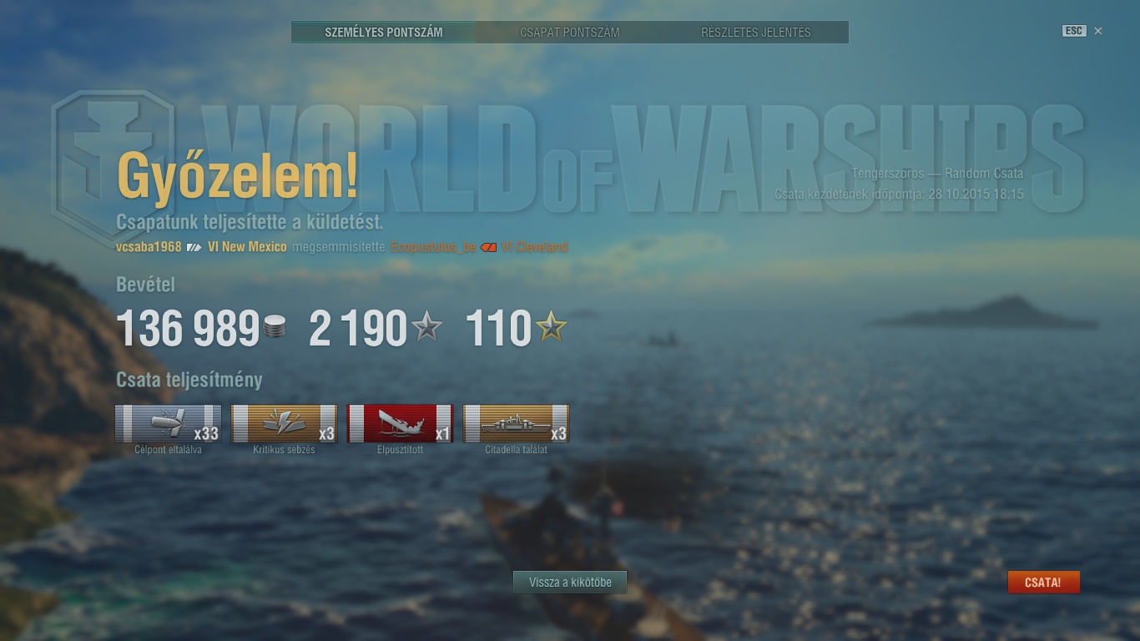This screenshot has height=641, width=1140.
Task: Open the Részletes jelentés tab
Action: [x=756, y=33]
